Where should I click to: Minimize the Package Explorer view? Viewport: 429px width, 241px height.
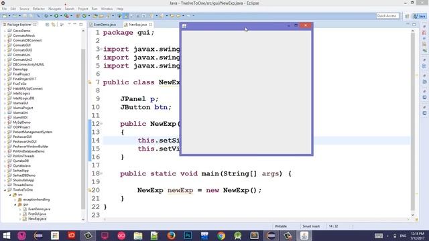tap(74, 24)
